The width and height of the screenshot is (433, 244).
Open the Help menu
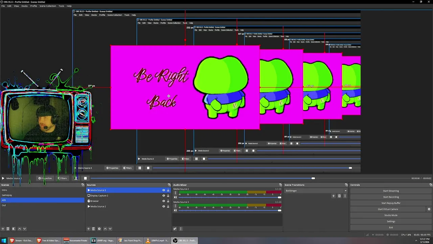[69, 6]
